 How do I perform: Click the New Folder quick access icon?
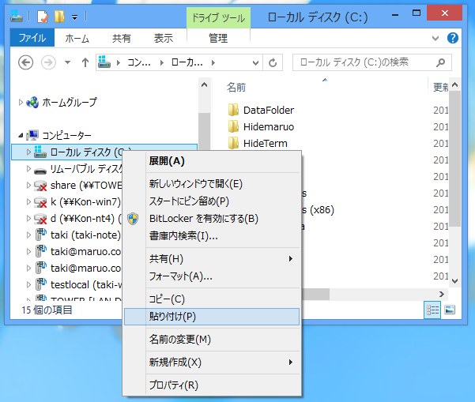click(x=59, y=17)
